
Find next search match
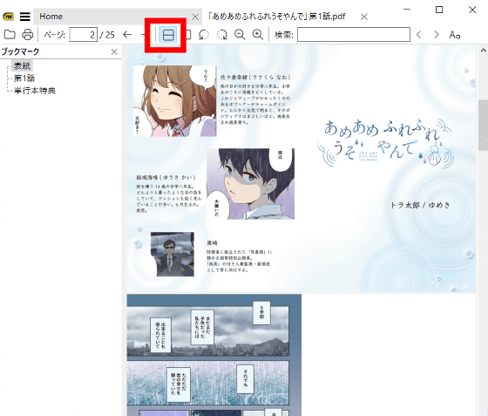(x=437, y=35)
